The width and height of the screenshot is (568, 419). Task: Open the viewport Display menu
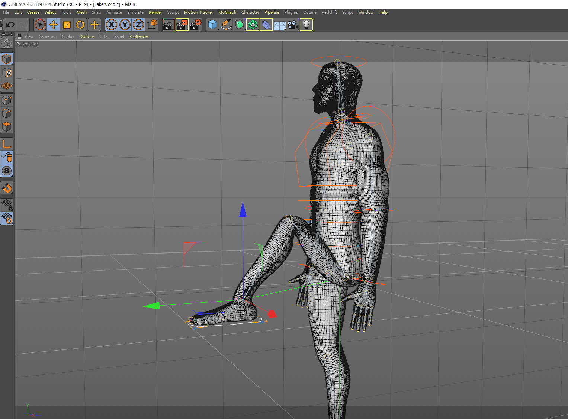tap(67, 36)
